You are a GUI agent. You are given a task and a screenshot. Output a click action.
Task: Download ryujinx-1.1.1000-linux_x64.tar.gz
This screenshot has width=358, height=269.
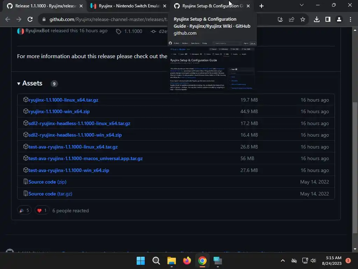coord(64,100)
